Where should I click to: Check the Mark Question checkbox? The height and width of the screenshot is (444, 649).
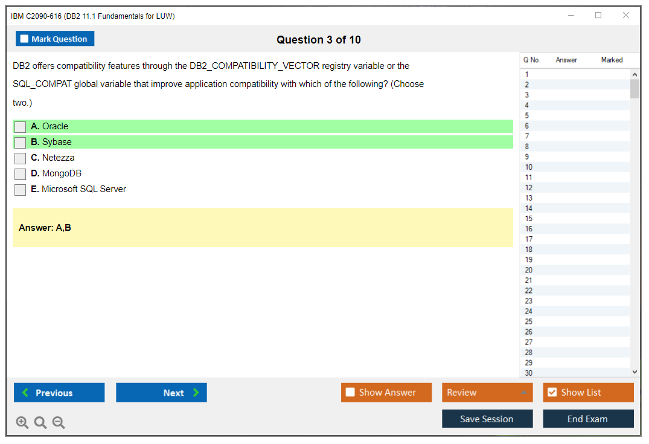coord(25,39)
